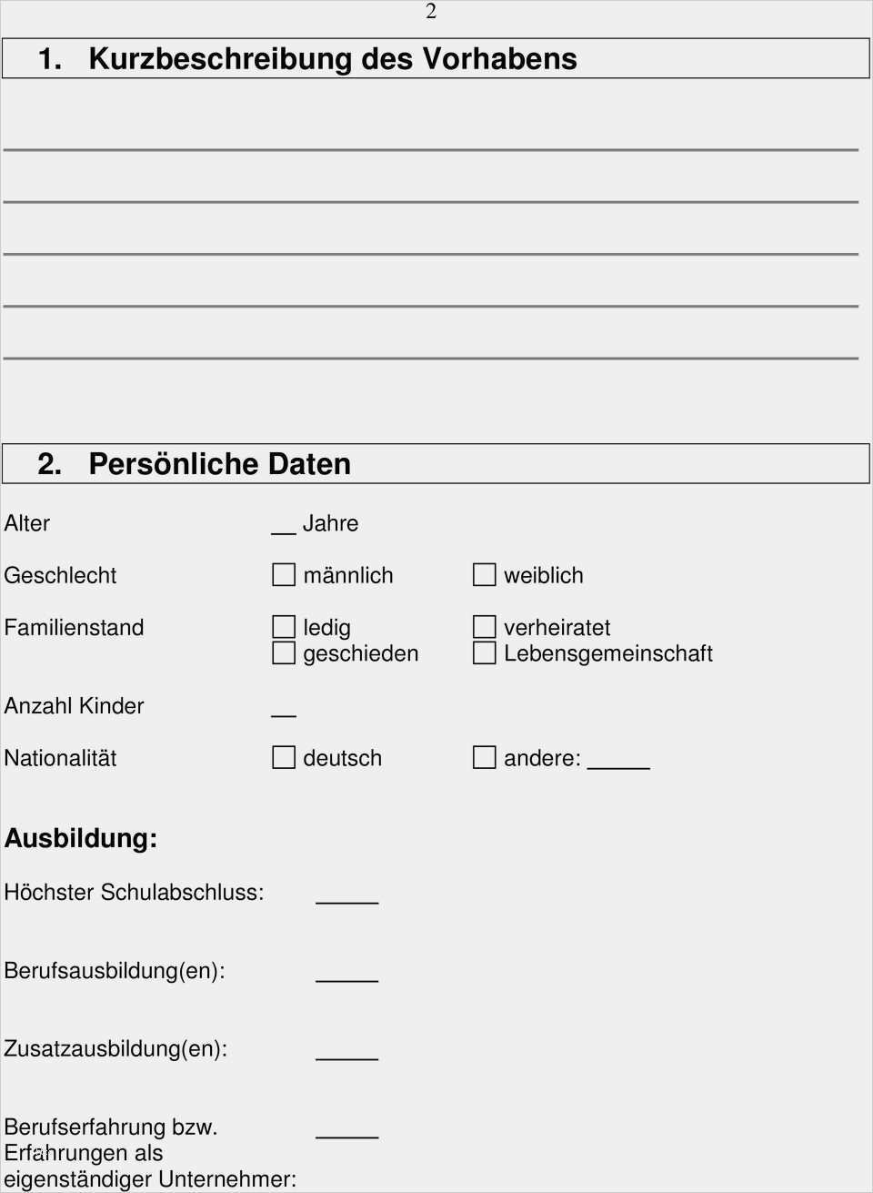Image resolution: width=873 pixels, height=1193 pixels.
Task: Mark the geschieden checkbox
Action: coord(284,653)
